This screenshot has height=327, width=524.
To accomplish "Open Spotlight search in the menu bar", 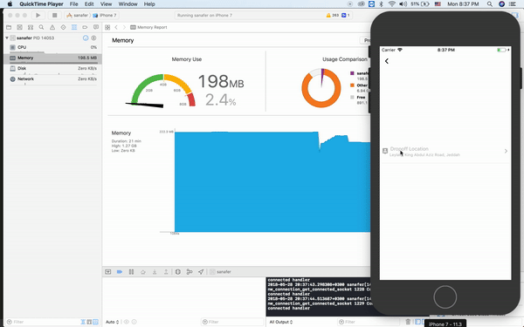I will (x=490, y=4).
